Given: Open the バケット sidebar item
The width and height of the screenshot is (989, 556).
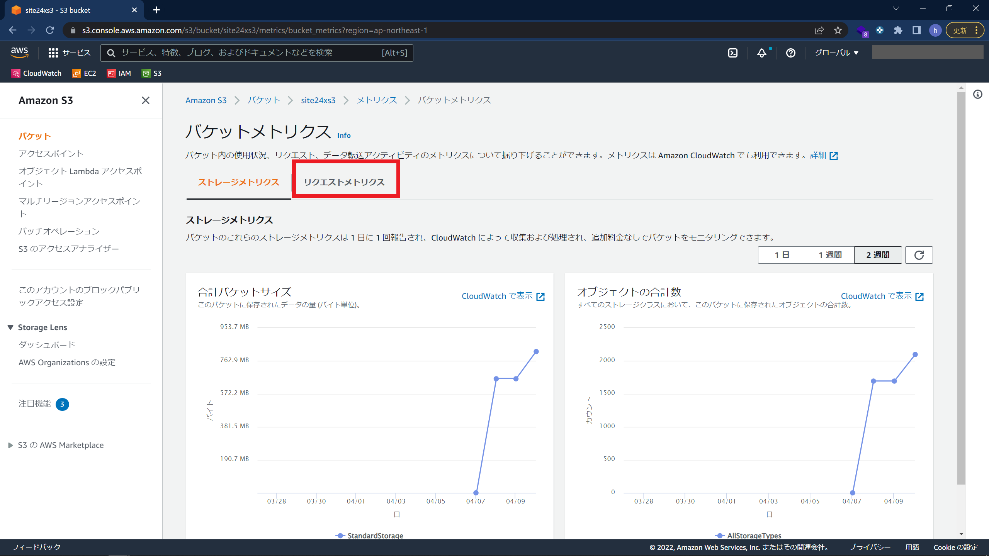Looking at the screenshot, I should (35, 136).
